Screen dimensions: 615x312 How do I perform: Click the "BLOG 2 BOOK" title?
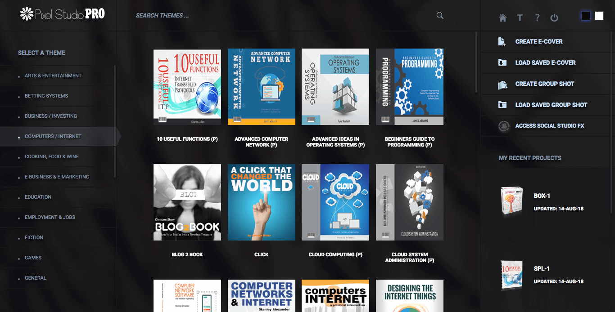coord(187,254)
